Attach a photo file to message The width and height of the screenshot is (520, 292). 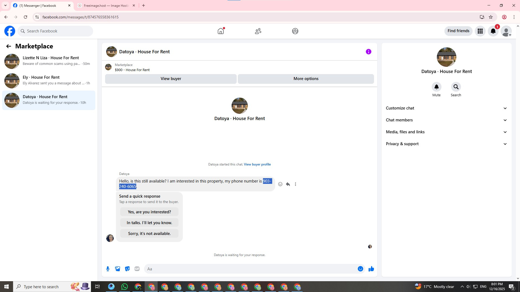tap(118, 269)
